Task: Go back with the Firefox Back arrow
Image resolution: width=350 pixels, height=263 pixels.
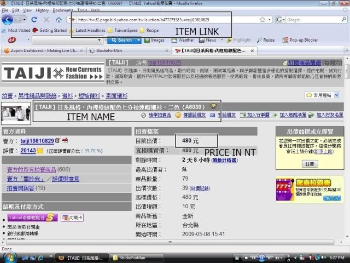Action: tap(7, 20)
